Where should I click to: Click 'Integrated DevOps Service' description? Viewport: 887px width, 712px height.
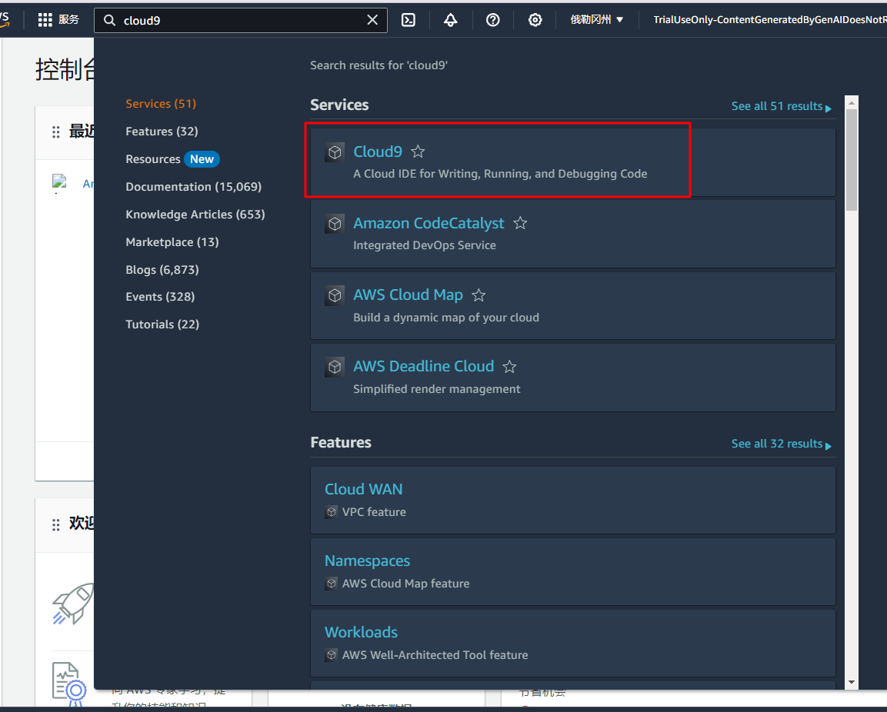pyautogui.click(x=424, y=245)
